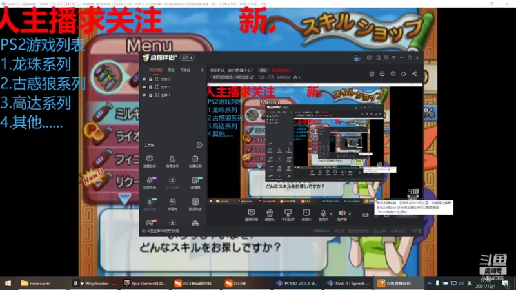516x290 pixels.
Task: Switch to the first scene tab (orange)
Action: pos(155,70)
